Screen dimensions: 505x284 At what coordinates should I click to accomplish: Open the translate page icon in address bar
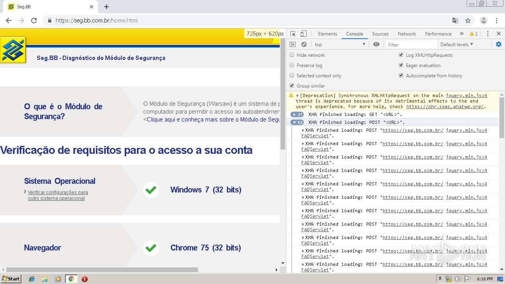coord(455,21)
